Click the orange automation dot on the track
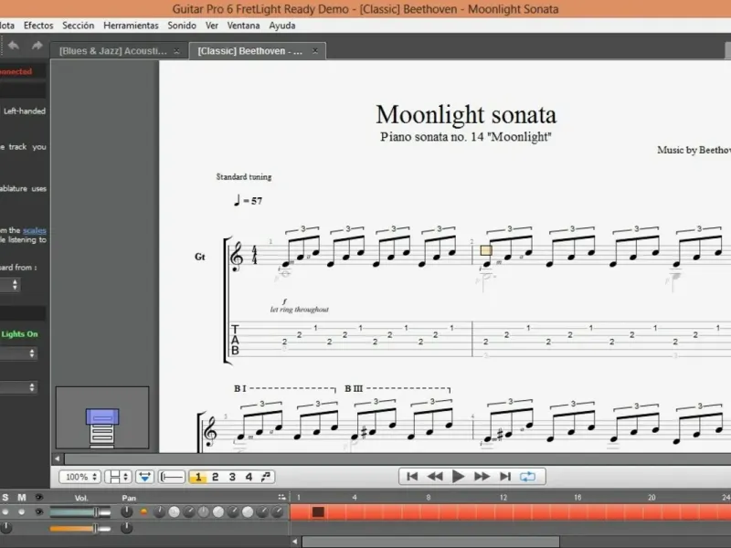 (143, 512)
